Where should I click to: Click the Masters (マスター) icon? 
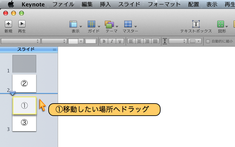click(128, 24)
